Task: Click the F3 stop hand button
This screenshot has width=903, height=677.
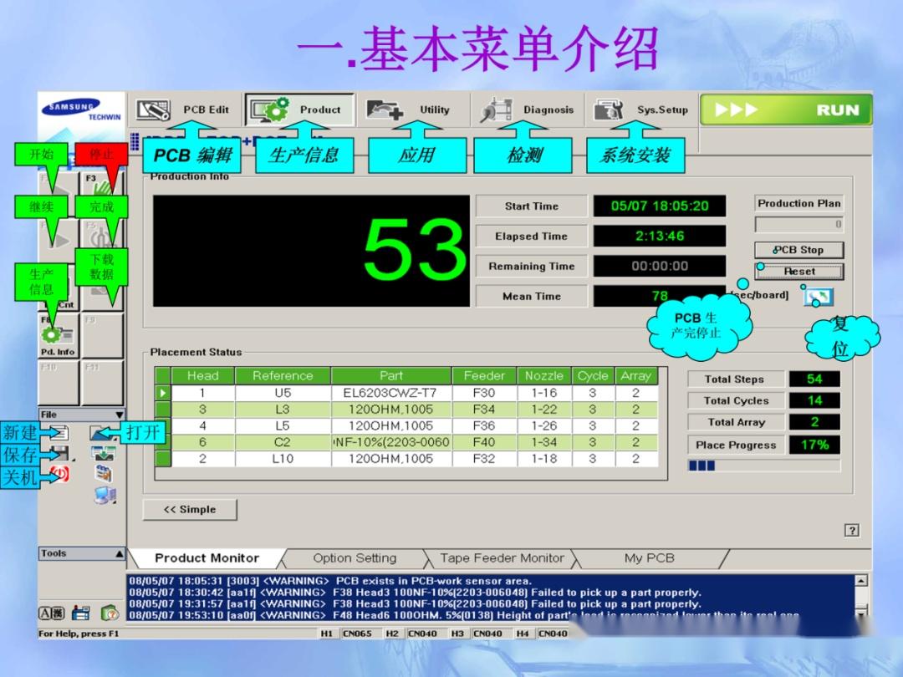Action: tap(102, 184)
